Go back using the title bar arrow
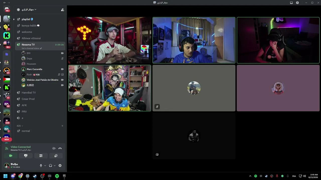The width and height of the screenshot is (321, 180). coord(5,3)
